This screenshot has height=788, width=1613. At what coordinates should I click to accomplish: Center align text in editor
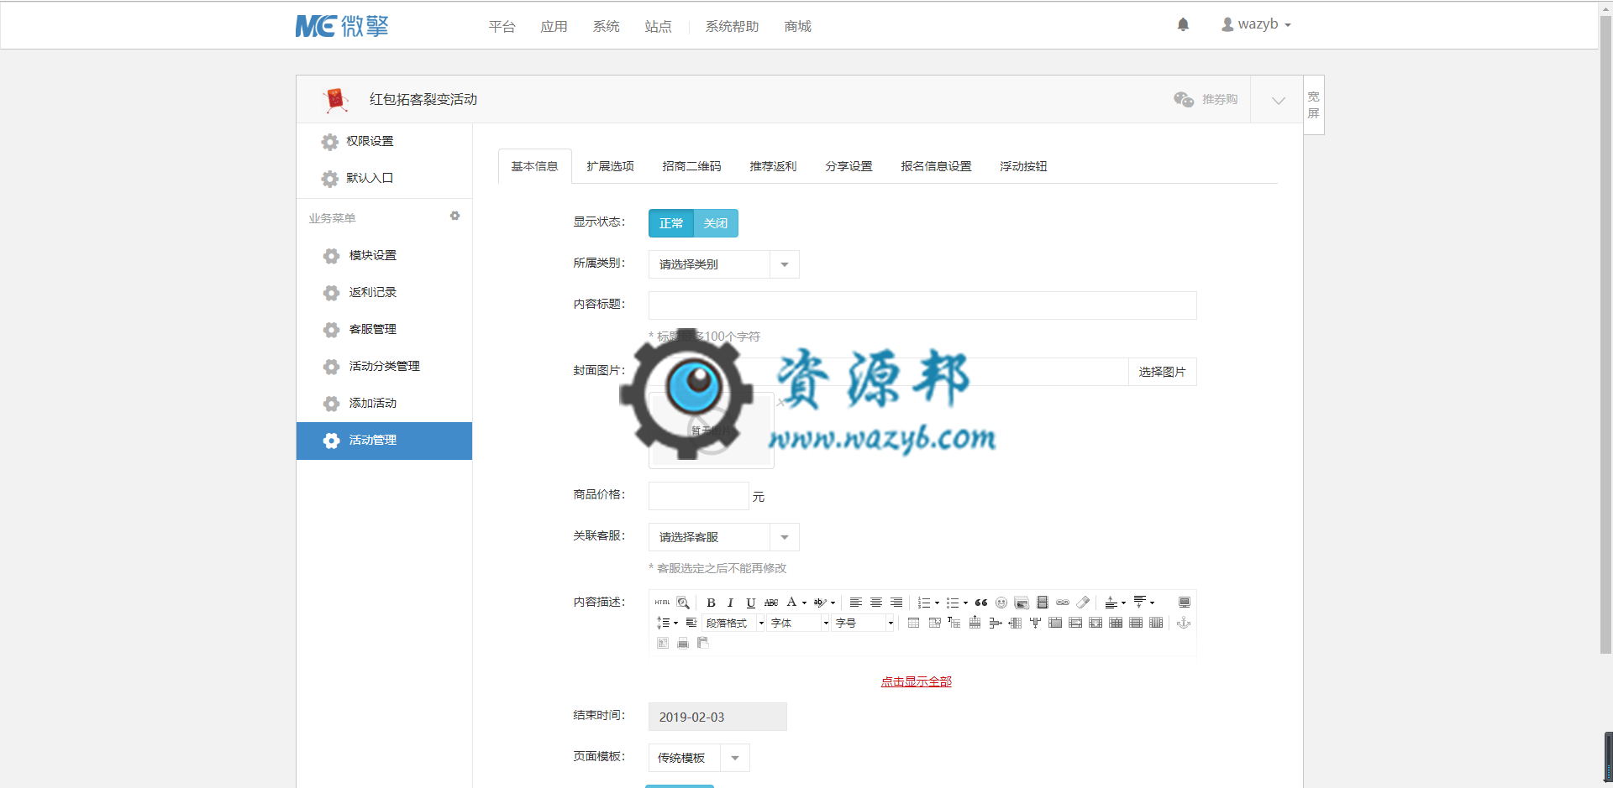[876, 603]
